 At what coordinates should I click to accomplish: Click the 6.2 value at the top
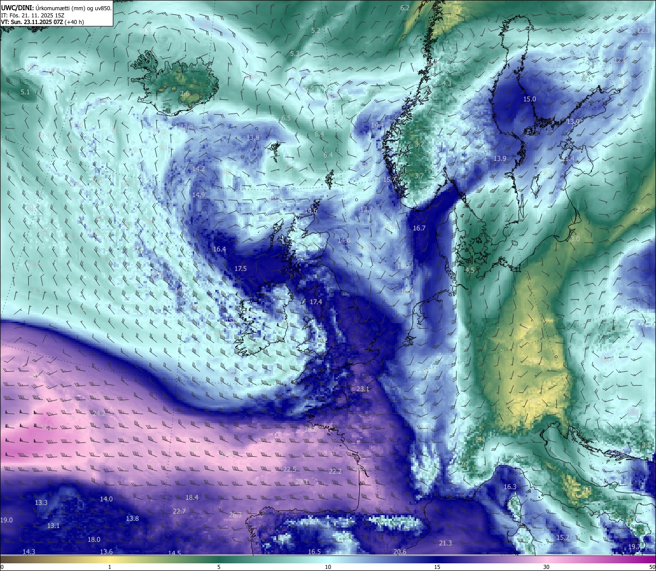pos(405,8)
